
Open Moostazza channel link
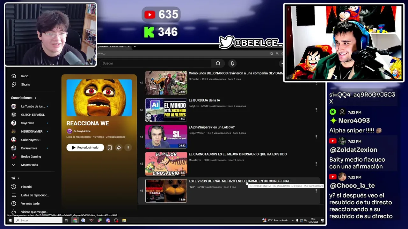(195, 160)
